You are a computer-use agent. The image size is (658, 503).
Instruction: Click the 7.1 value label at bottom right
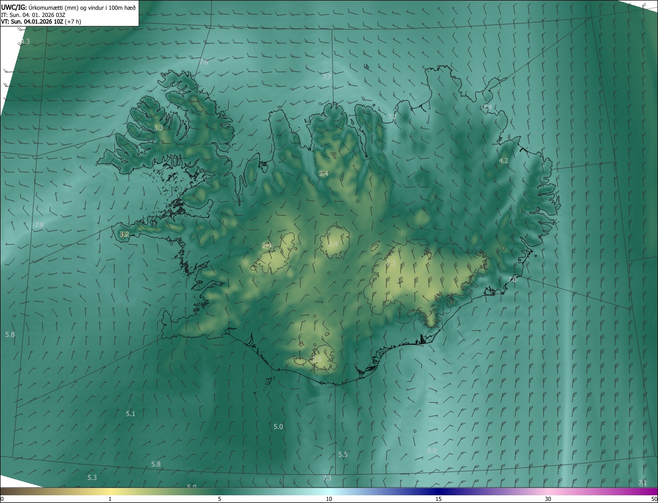tap(643, 482)
